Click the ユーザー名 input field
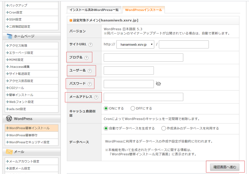 click(129, 70)
